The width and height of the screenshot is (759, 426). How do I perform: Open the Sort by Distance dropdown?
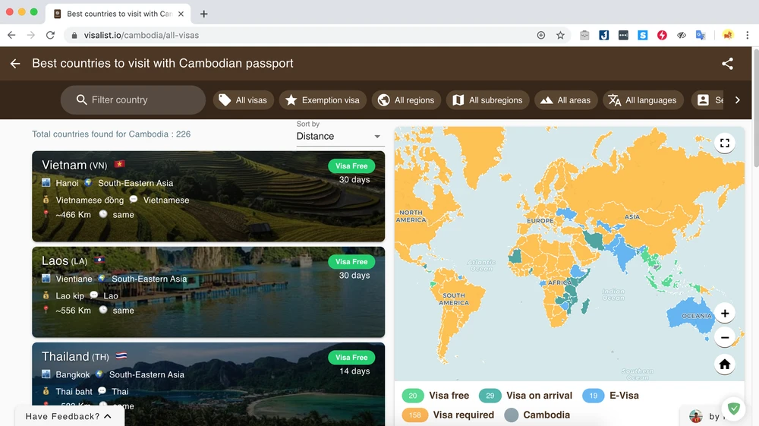point(340,137)
